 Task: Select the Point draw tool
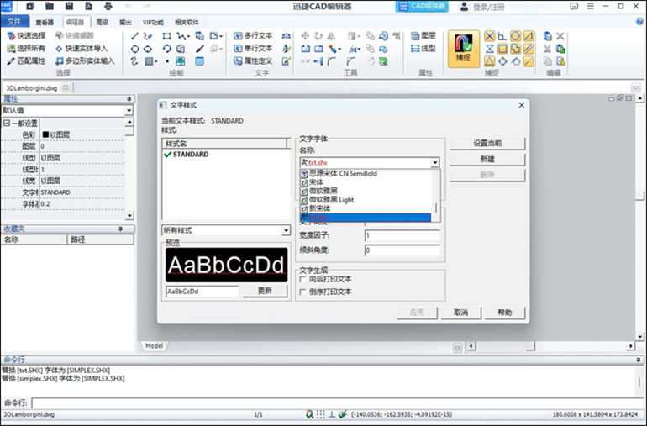tap(167, 61)
